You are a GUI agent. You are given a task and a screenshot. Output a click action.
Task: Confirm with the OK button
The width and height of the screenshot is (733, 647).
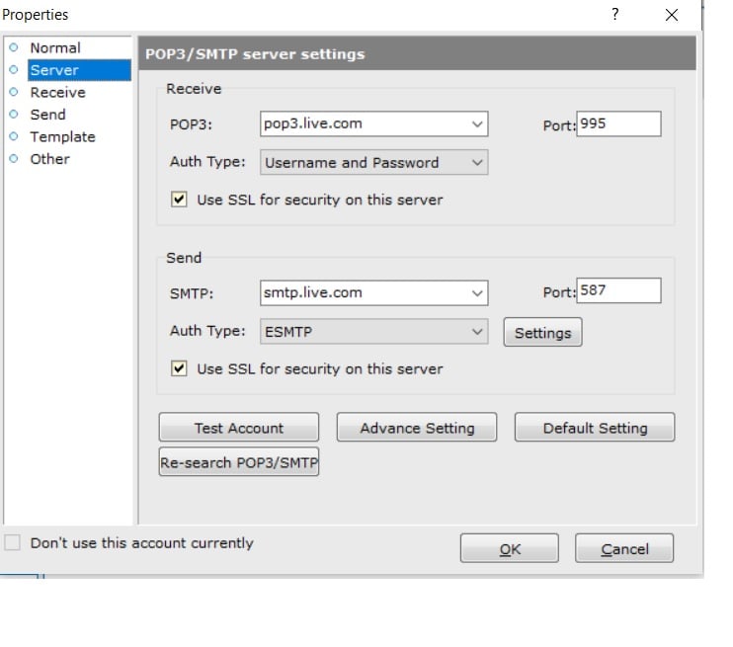point(510,548)
